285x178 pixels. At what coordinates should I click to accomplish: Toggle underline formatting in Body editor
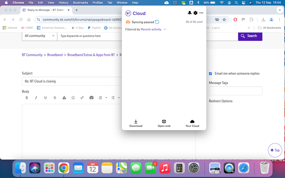point(45,98)
